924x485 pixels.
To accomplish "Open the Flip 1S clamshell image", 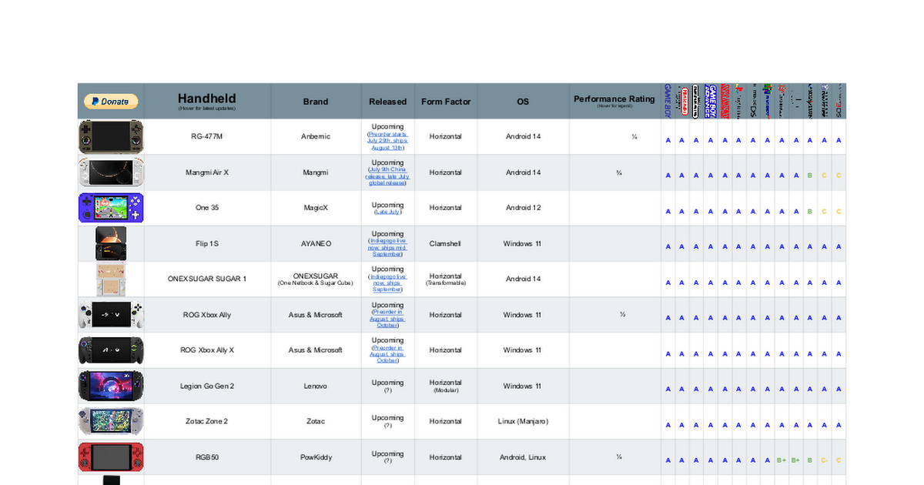I will click(x=111, y=243).
